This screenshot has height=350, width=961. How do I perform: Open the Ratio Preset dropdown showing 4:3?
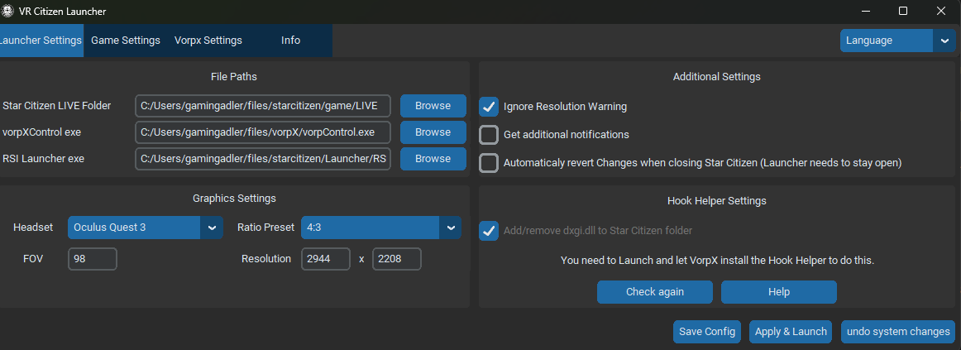(380, 228)
